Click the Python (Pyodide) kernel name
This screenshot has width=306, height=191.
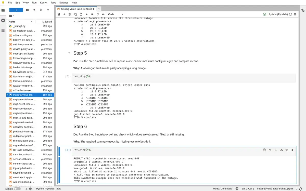[278, 14]
